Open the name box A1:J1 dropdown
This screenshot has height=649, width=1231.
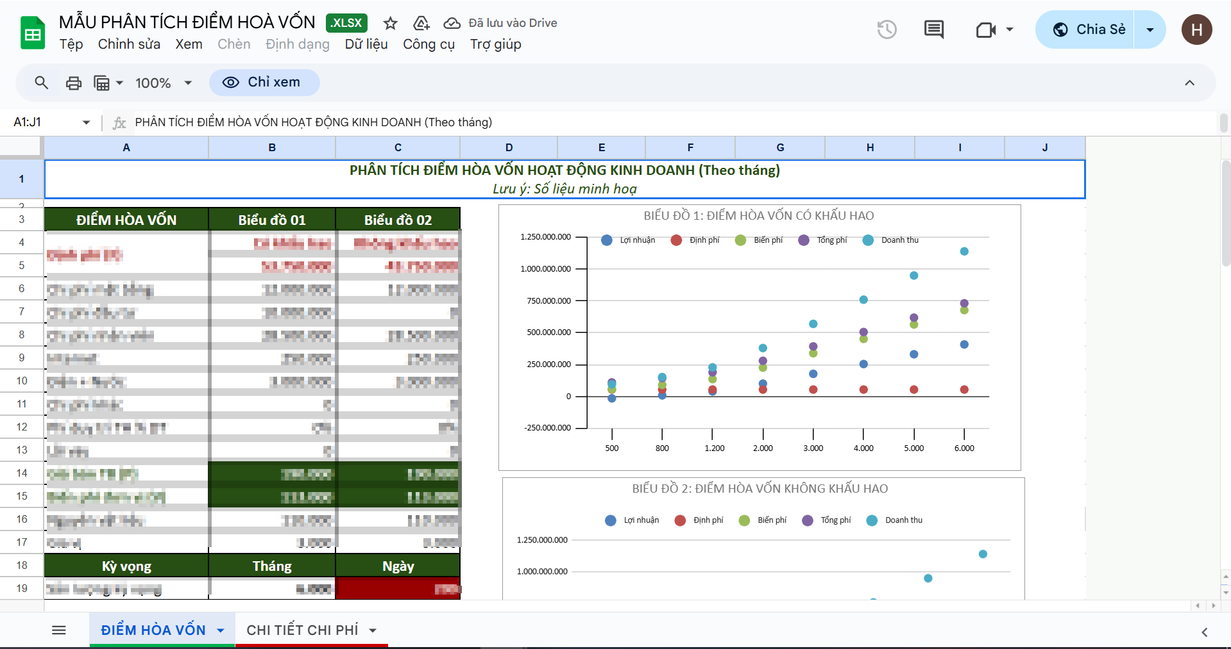[x=86, y=122]
